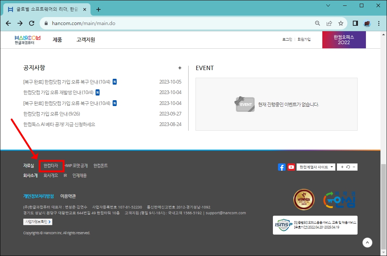Open the 인재채용 footer link
Image resolution: width=387 pixels, height=256 pixels.
(x=80, y=175)
